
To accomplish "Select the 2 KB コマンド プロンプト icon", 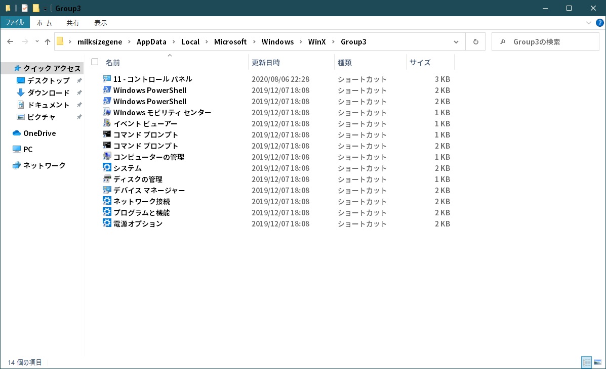I will click(107, 146).
